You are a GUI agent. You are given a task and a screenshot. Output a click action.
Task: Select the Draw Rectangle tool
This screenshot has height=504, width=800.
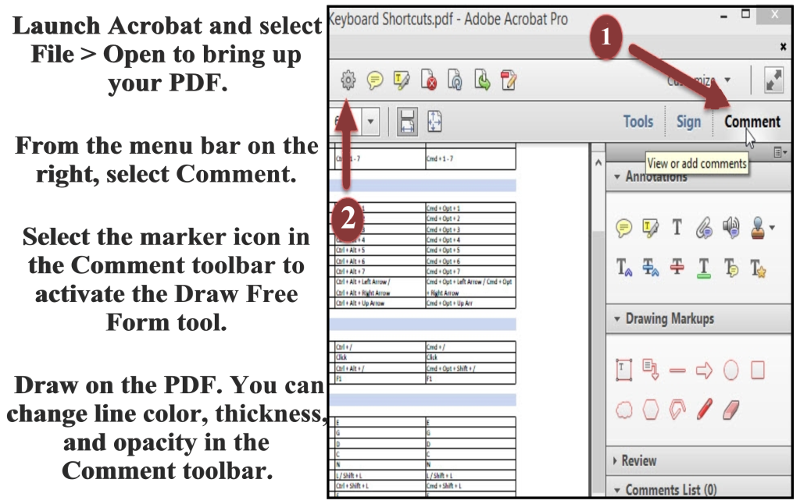click(x=758, y=371)
